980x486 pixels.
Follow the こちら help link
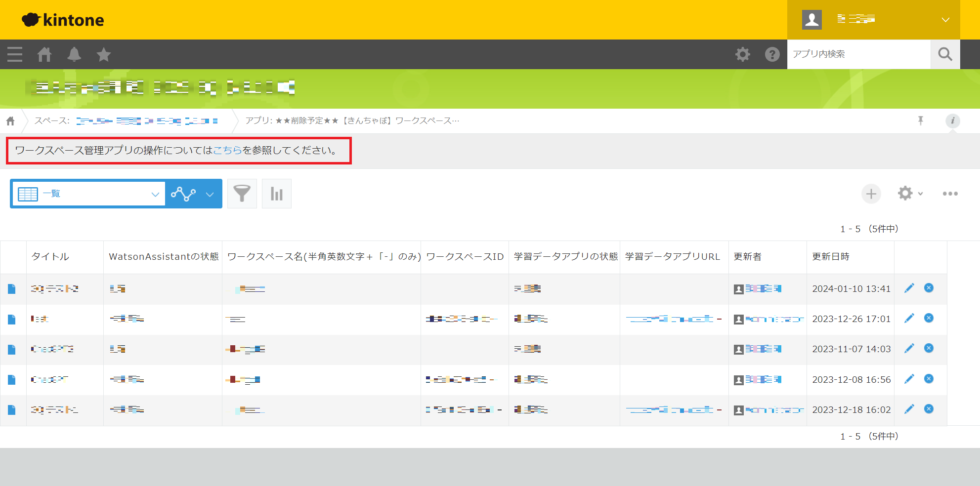pyautogui.click(x=227, y=151)
